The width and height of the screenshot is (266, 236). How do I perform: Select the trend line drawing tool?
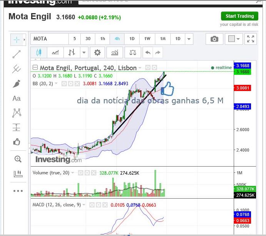17,54
